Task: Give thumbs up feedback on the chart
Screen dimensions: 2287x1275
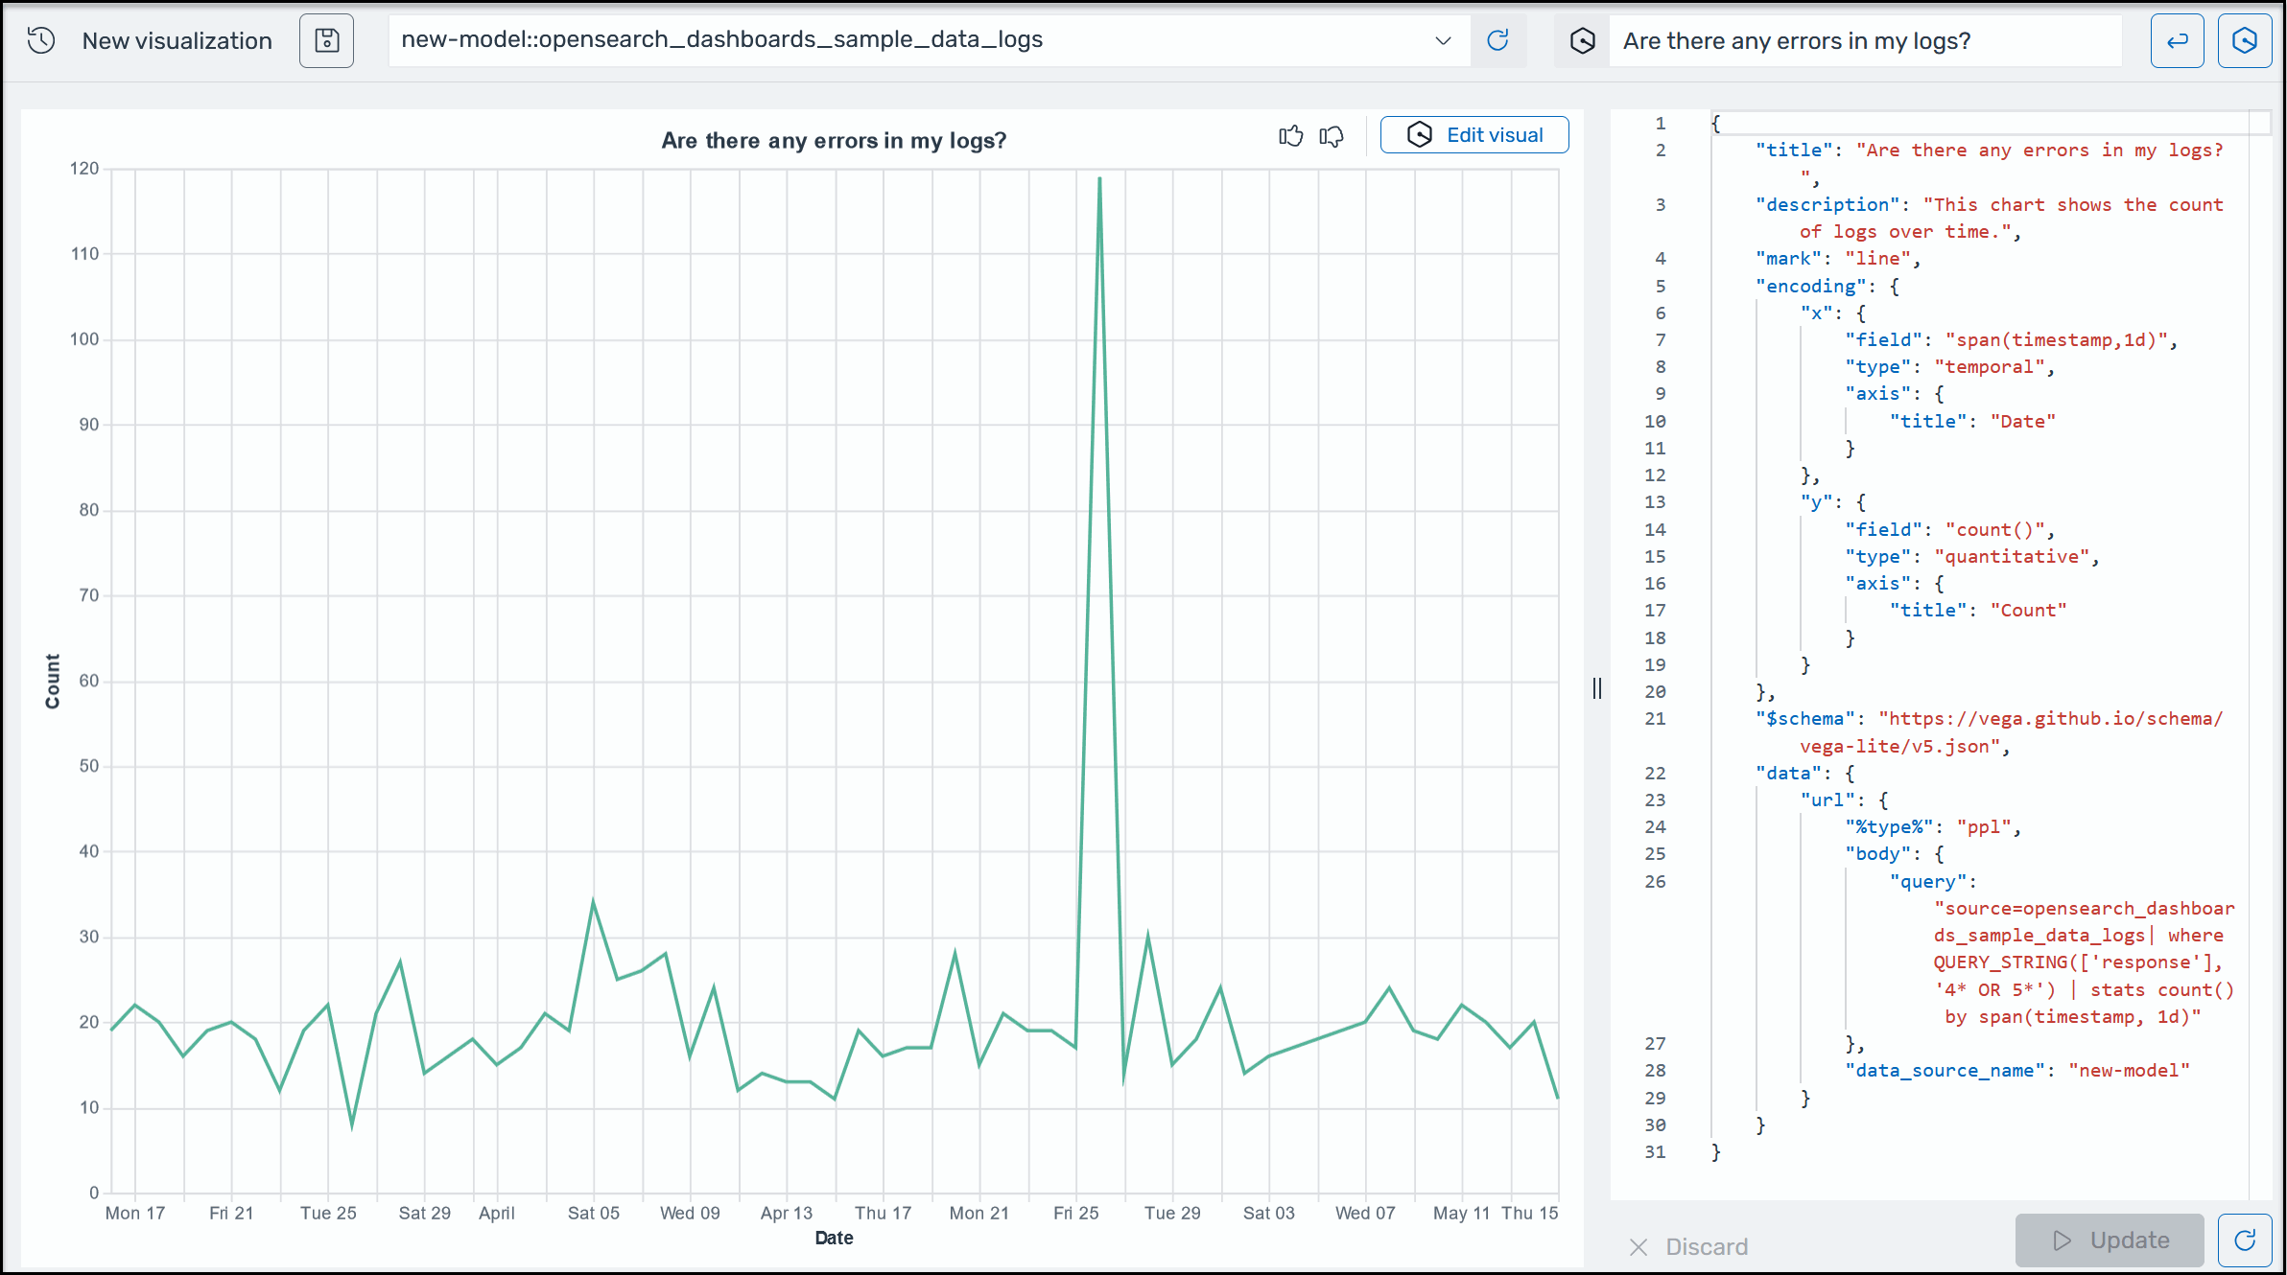Action: click(1291, 135)
